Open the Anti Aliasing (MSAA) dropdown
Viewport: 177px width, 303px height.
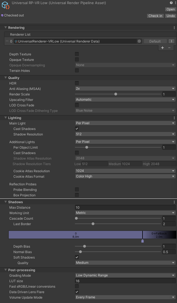(125, 89)
